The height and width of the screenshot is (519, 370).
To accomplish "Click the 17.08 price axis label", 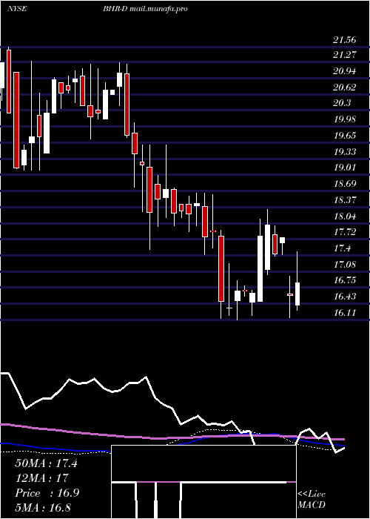I will pos(345,264).
